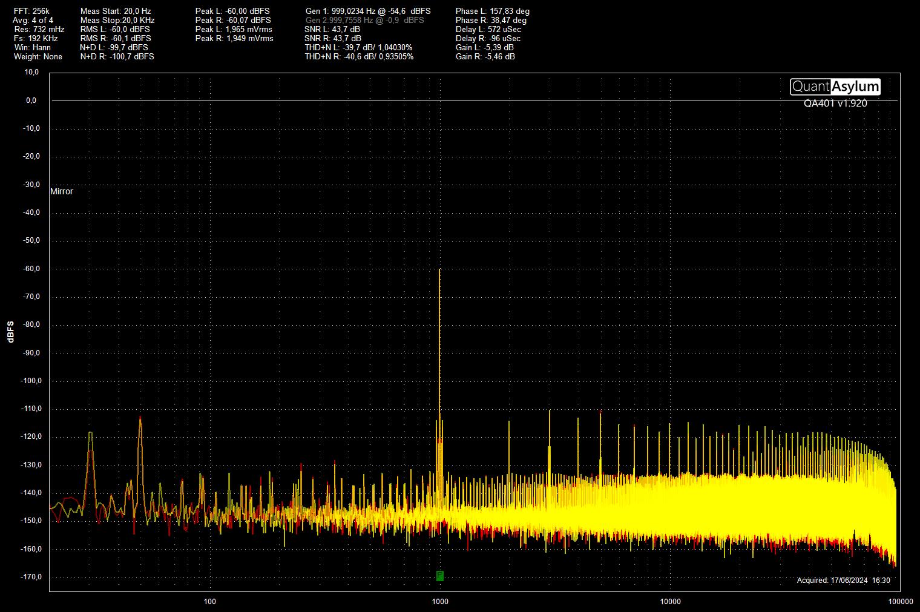Click the Weight: None readout
The image size is (920, 612).
38,56
